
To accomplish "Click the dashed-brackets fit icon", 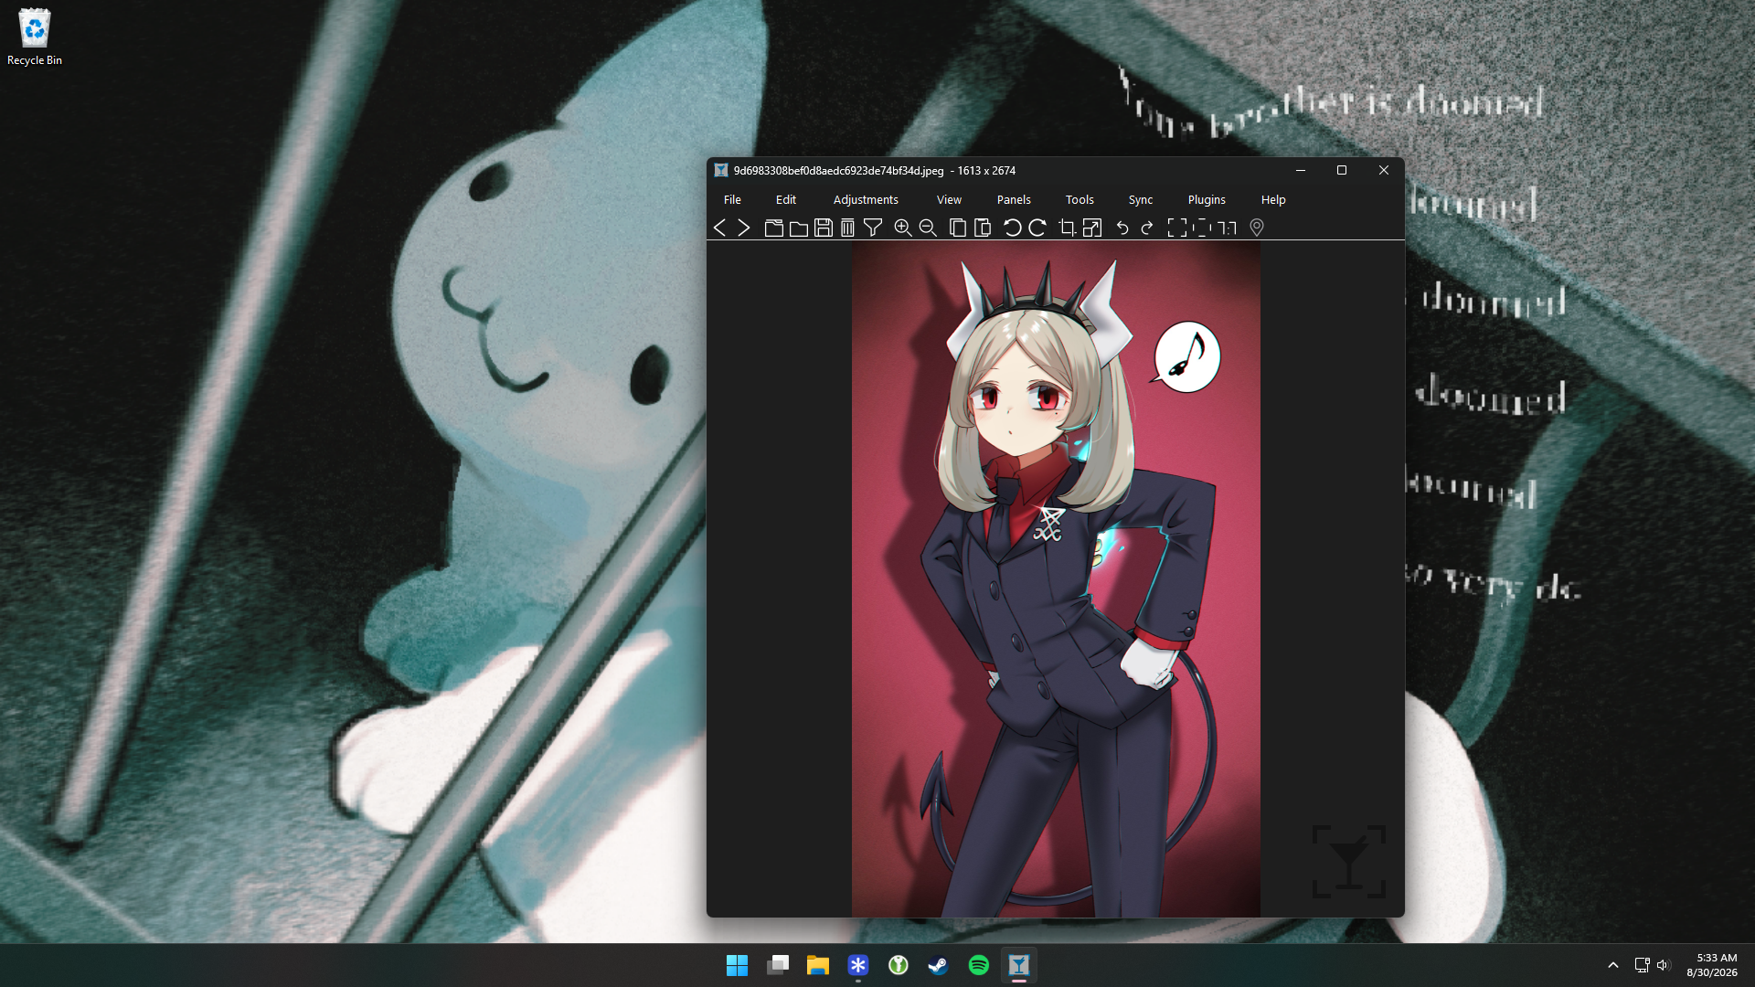I will pyautogui.click(x=1202, y=228).
